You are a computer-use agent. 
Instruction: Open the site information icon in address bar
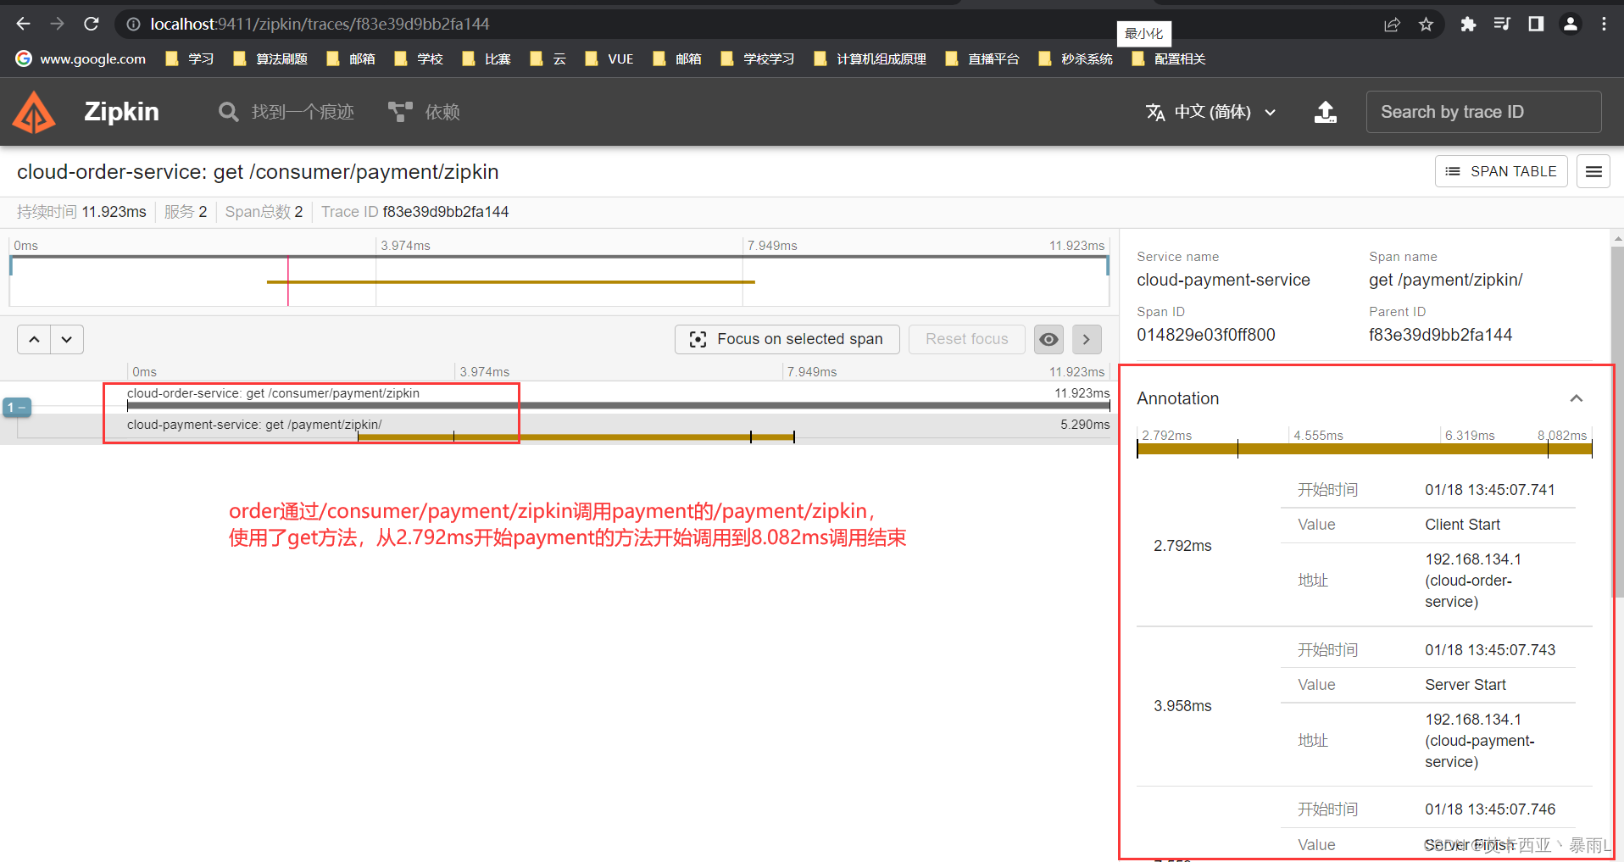tap(133, 24)
